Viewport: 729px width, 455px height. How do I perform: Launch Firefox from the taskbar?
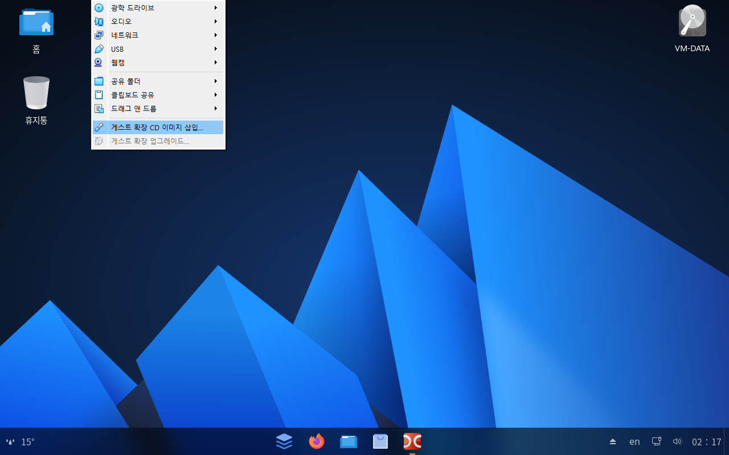[x=317, y=441]
